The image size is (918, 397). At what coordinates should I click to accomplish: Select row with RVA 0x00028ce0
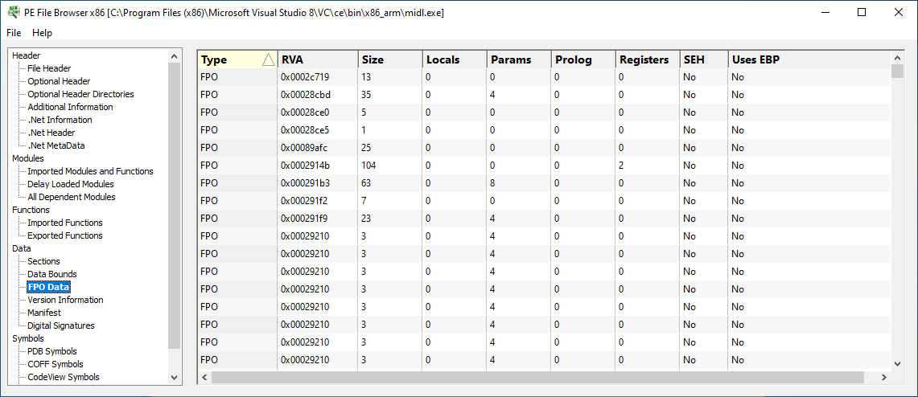pos(544,113)
